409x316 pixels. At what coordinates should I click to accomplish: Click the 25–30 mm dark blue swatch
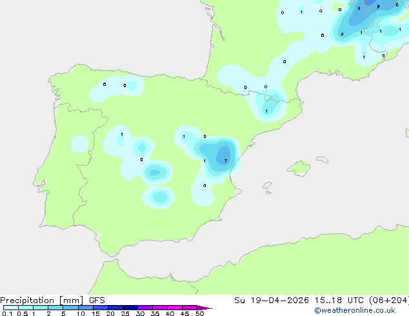pyautogui.click(x=130, y=308)
